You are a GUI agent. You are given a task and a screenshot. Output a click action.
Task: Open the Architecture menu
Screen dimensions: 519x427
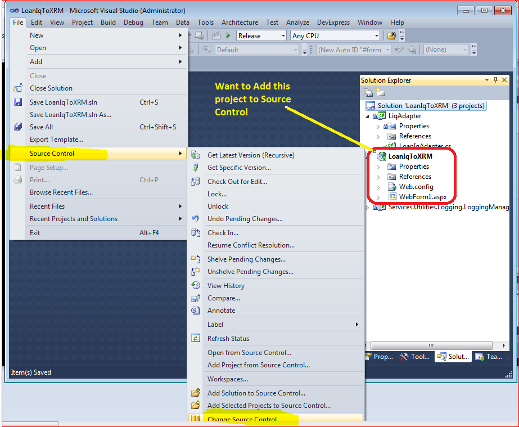(x=240, y=22)
